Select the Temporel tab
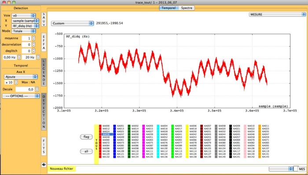 click(x=169, y=8)
